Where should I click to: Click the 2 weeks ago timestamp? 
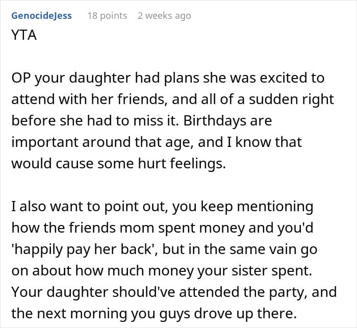tap(164, 16)
